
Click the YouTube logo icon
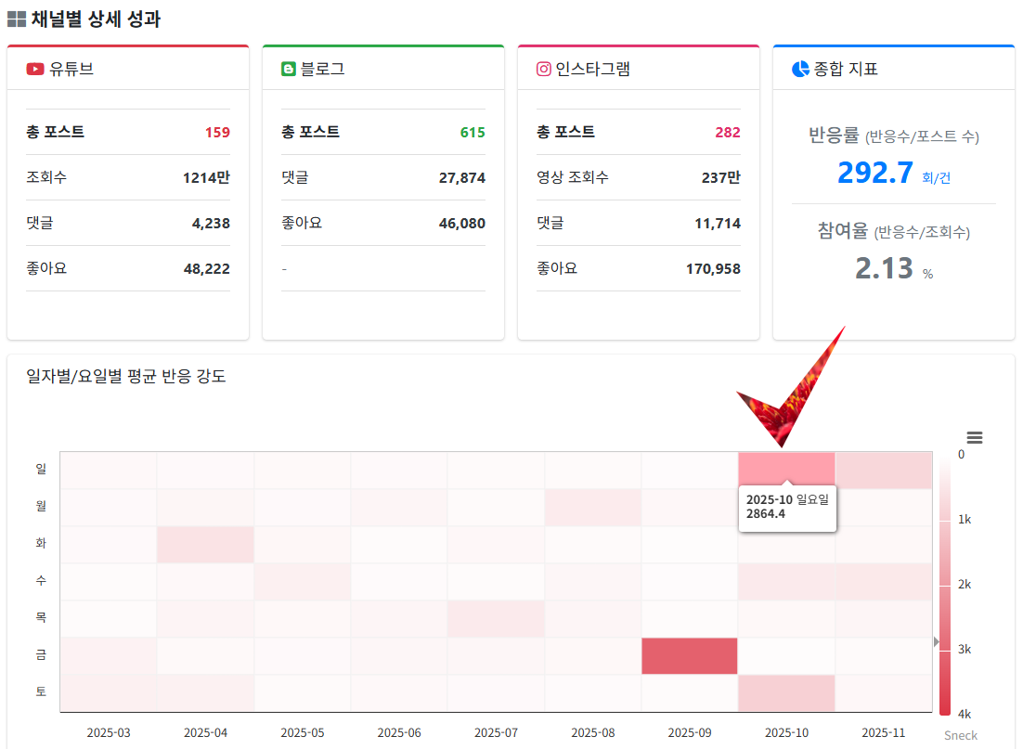click(x=35, y=69)
